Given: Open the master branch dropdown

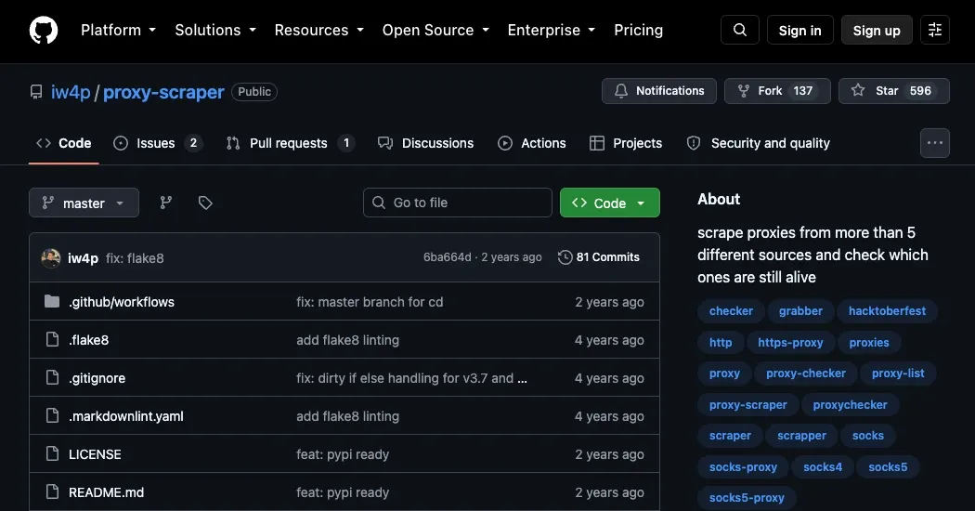Looking at the screenshot, I should pyautogui.click(x=84, y=203).
